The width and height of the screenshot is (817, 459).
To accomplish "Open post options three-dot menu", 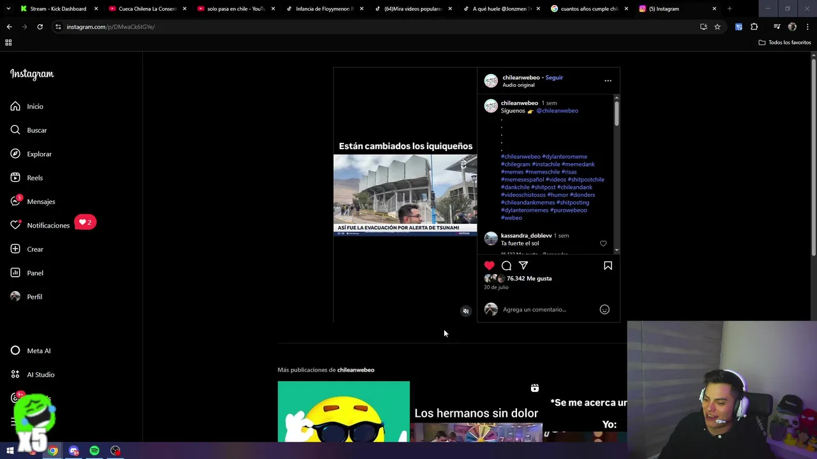I will click(608, 81).
